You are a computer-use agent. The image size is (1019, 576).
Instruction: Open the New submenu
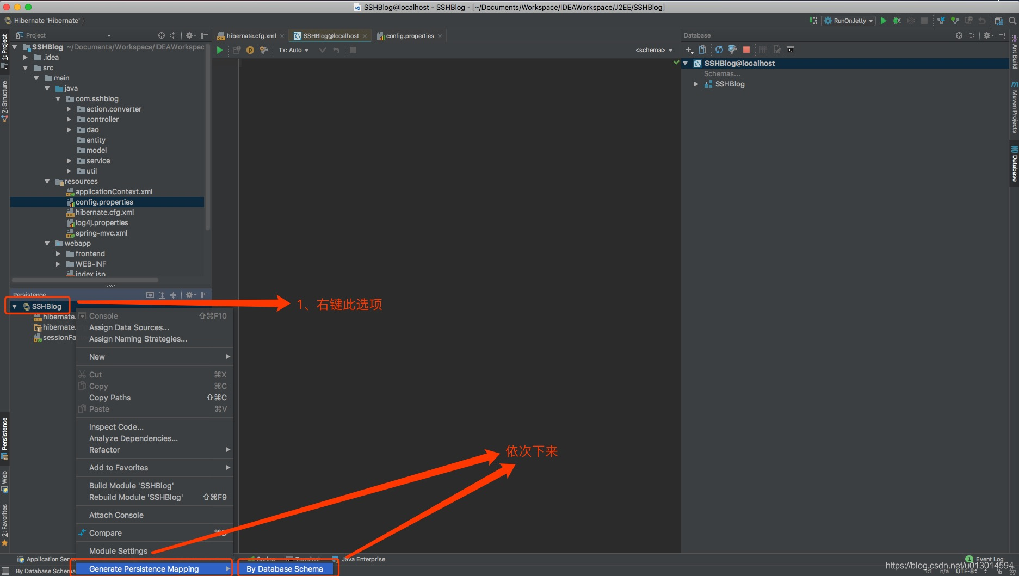[x=155, y=357]
